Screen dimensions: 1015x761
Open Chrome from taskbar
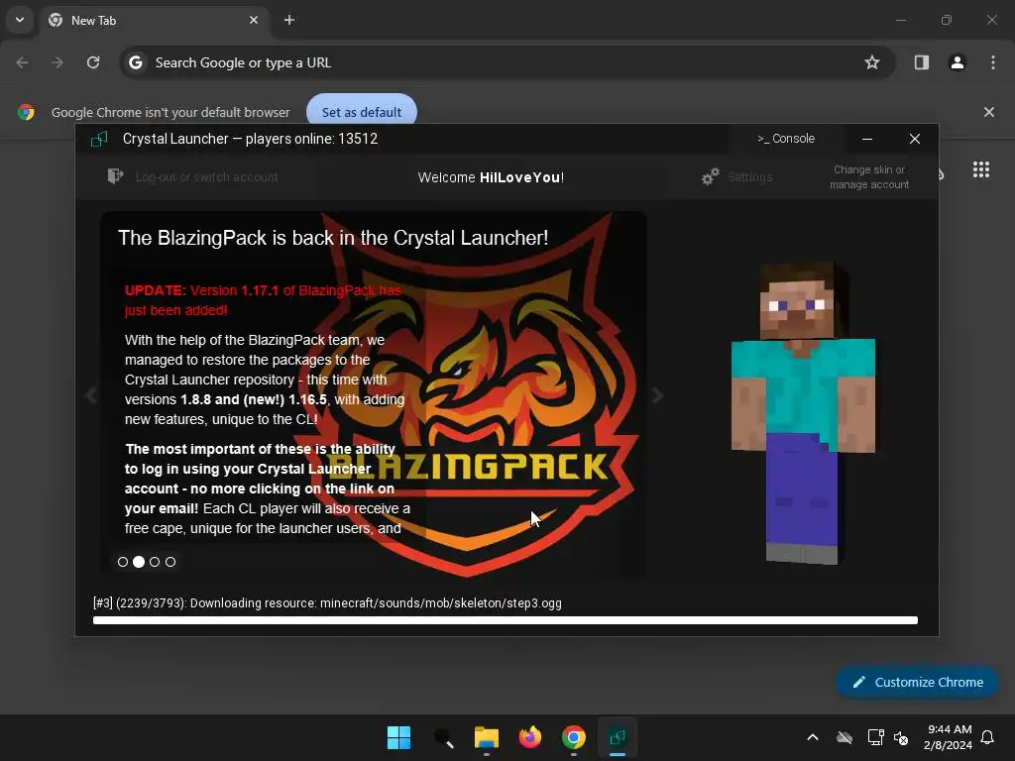click(x=574, y=737)
